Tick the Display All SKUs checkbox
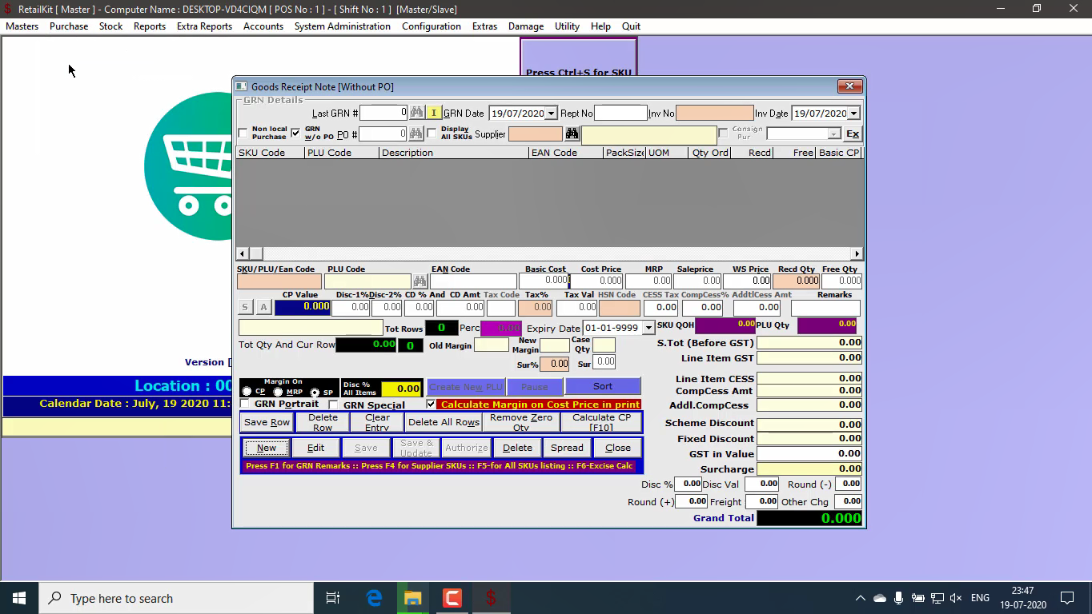 coord(432,133)
